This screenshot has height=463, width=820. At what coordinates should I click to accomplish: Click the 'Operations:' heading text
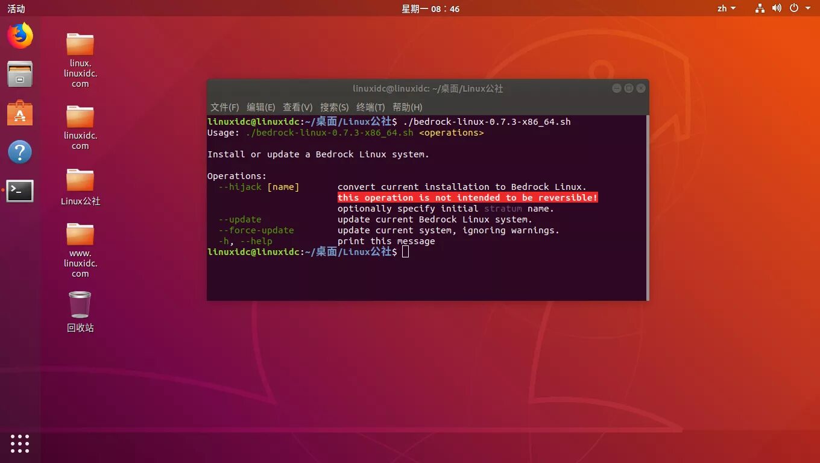pos(237,176)
